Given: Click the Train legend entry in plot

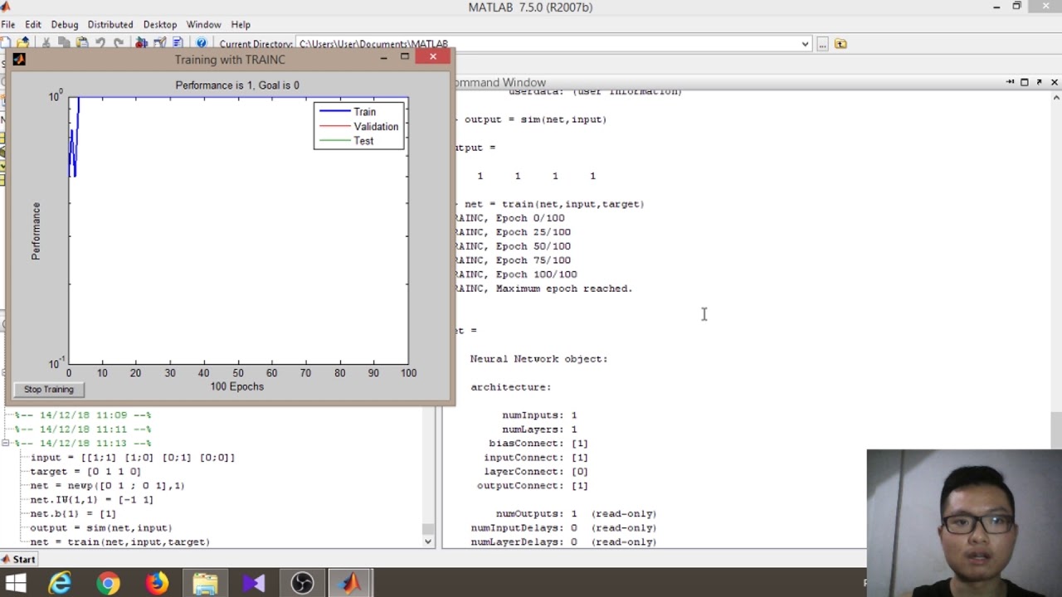Looking at the screenshot, I should click(364, 112).
